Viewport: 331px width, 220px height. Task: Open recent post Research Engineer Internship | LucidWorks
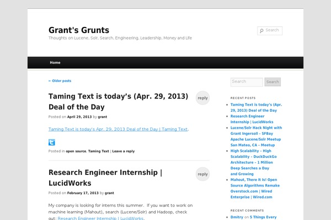pyautogui.click(x=252, y=119)
